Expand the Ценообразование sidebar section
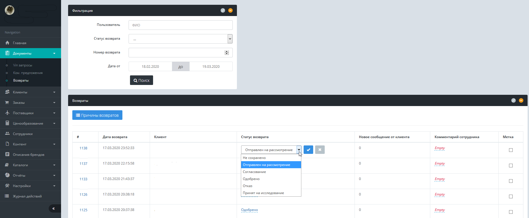The image size is (529, 218). coord(30,123)
